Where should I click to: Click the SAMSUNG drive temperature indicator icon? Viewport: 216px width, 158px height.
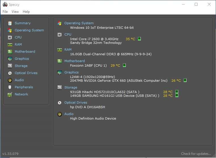[x=177, y=95]
